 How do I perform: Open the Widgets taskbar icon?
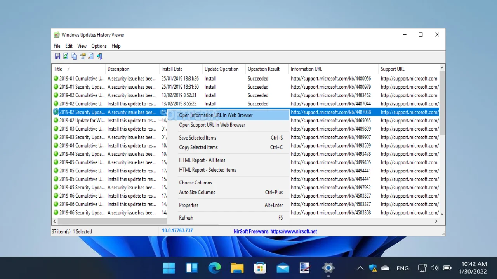tap(192, 268)
